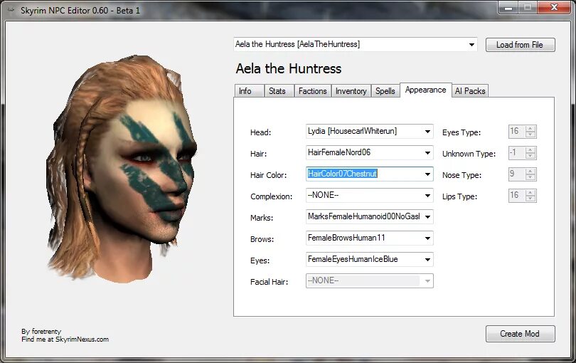Viewport: 576px width, 363px height.
Task: Switch to the Stats tab
Action: [279, 91]
